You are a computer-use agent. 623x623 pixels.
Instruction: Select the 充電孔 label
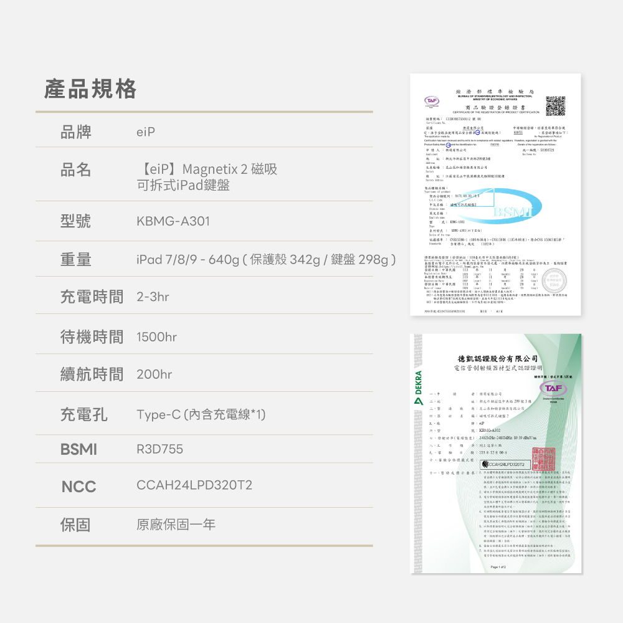84,414
